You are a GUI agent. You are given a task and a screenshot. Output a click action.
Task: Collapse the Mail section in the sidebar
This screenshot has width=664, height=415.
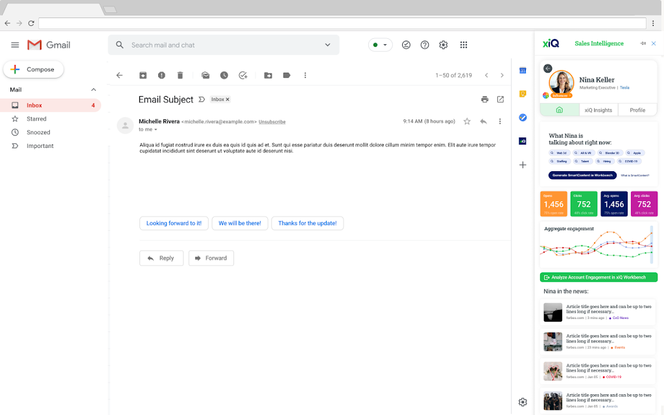click(x=93, y=89)
